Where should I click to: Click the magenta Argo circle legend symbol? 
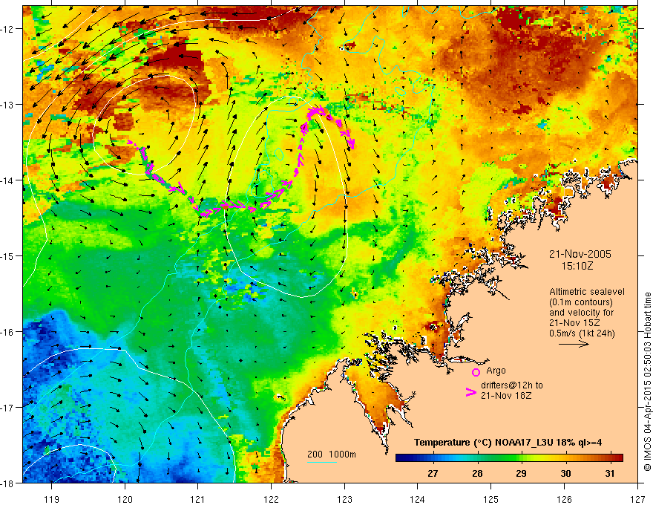(x=476, y=372)
